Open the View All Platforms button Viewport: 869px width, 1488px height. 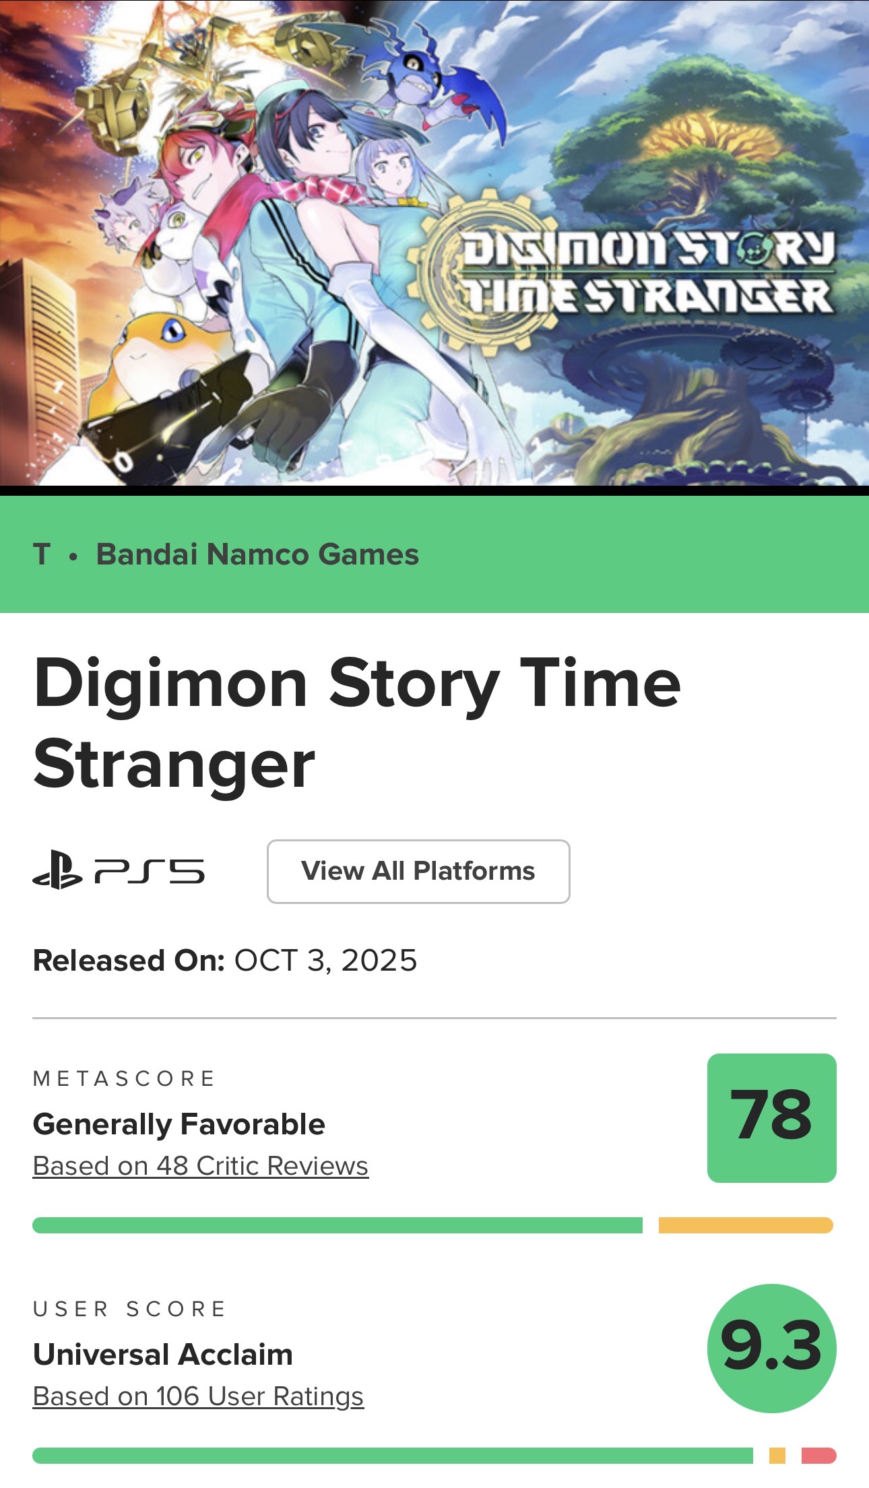418,871
